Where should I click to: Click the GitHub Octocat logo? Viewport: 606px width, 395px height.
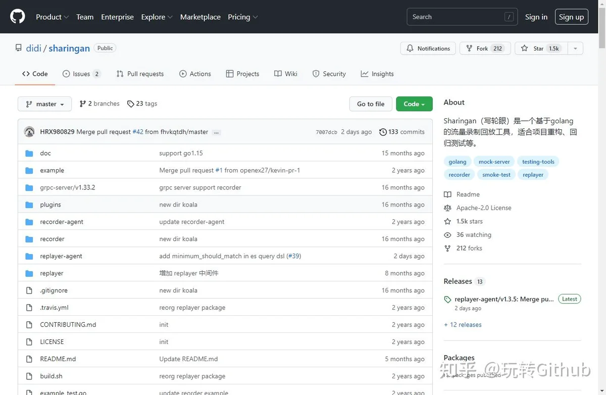18,17
